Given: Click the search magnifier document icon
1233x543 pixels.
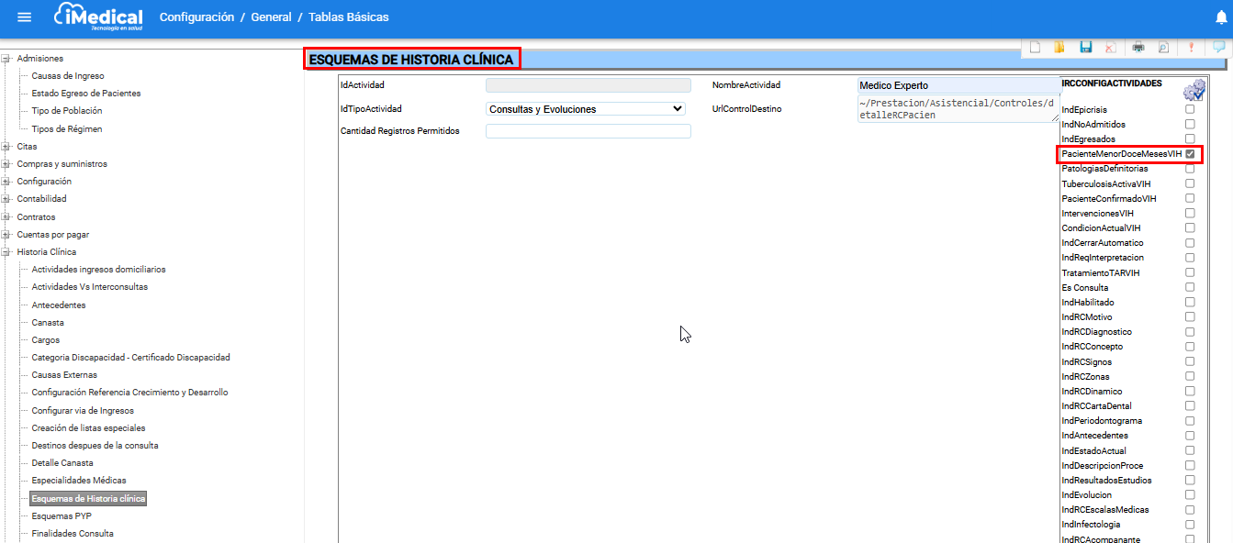Looking at the screenshot, I should [1163, 48].
